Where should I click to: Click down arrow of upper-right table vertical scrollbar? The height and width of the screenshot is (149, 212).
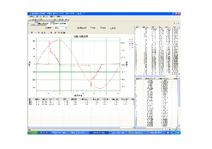[179, 74]
